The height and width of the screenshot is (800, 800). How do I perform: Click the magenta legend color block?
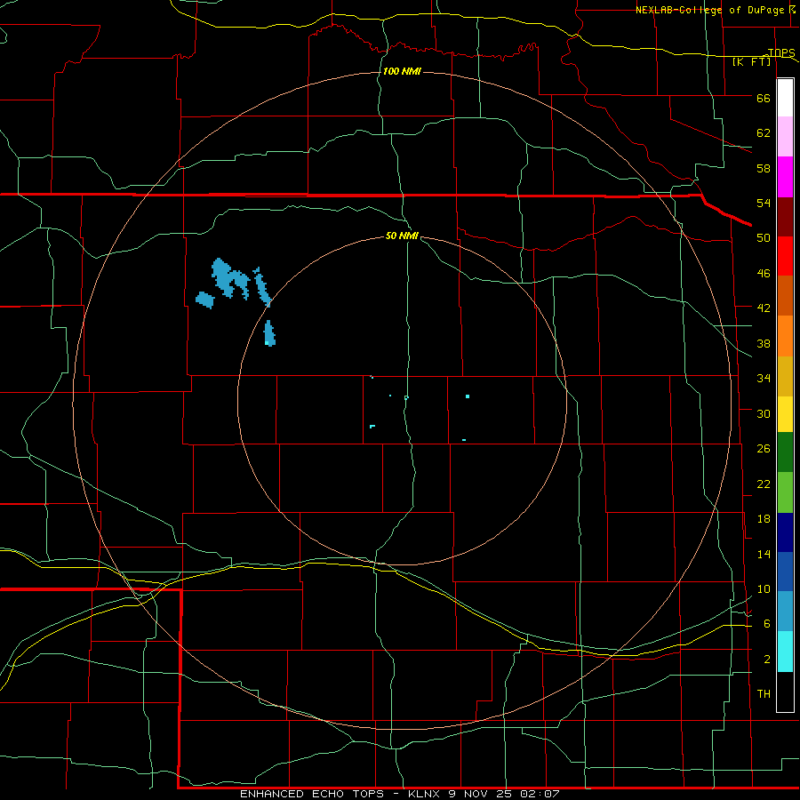click(x=785, y=177)
